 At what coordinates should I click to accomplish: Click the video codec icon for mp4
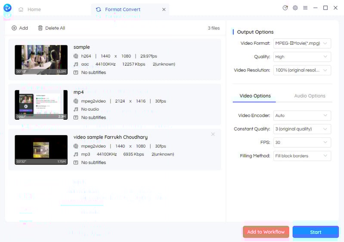pos(76,101)
